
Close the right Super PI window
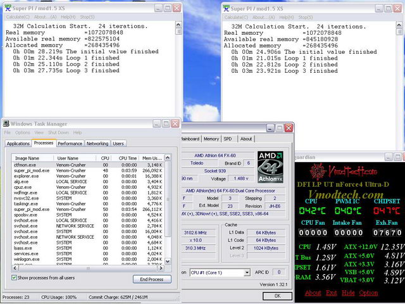397,8
